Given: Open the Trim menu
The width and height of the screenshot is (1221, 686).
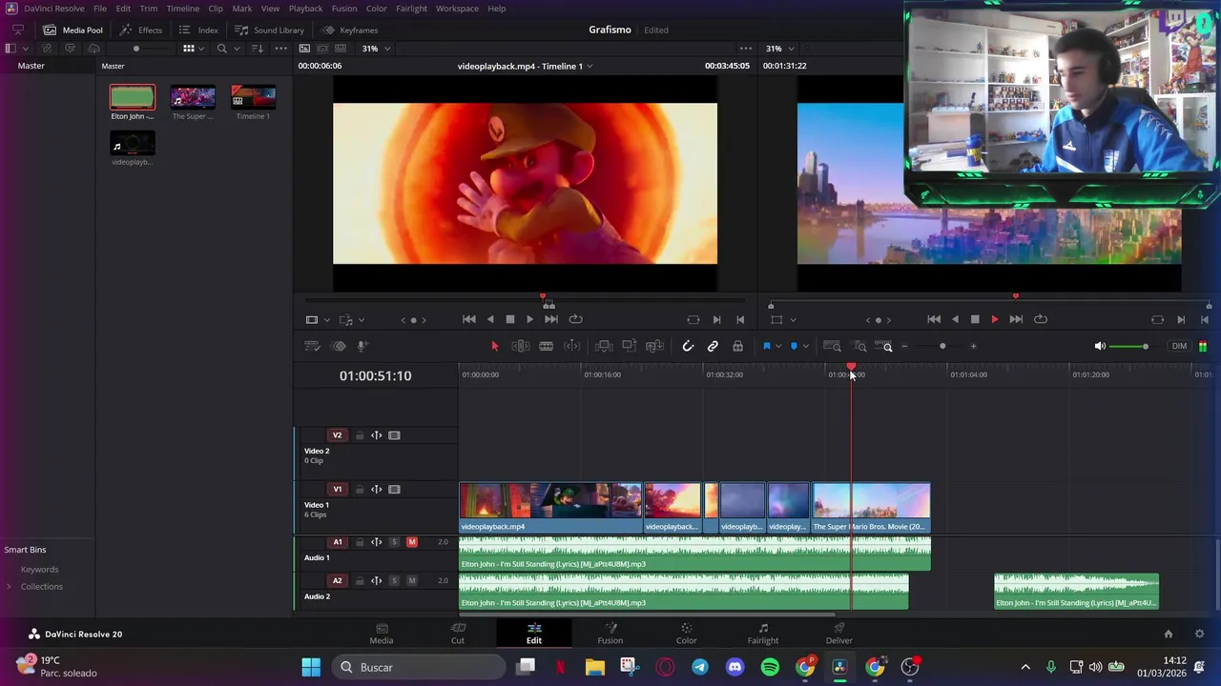Looking at the screenshot, I should [x=148, y=9].
